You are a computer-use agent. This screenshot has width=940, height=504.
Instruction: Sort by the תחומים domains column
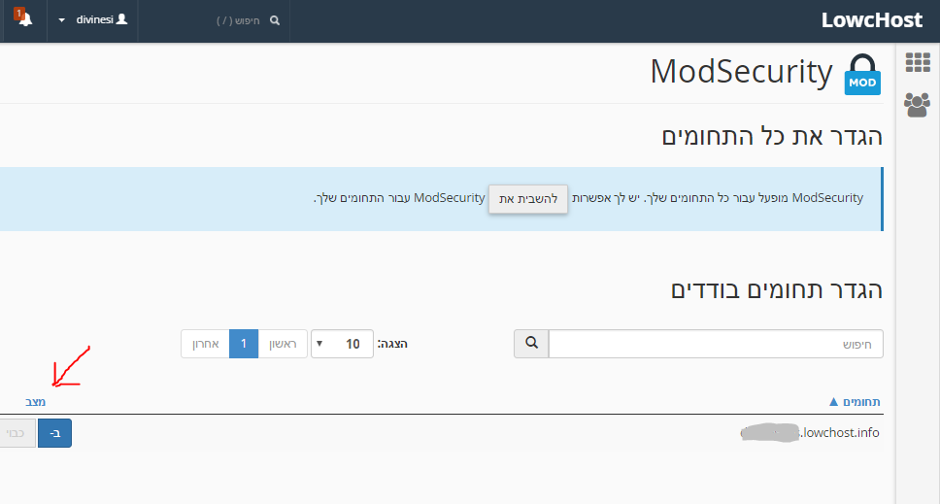tap(855, 401)
